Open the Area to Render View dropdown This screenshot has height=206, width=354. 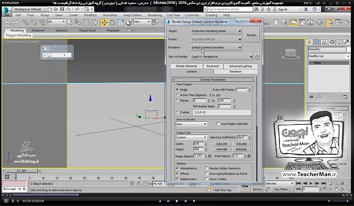pyautogui.click(x=191, y=124)
